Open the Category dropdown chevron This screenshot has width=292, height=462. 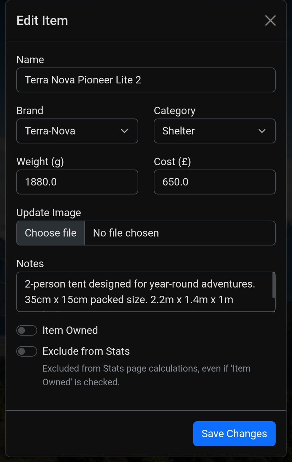tap(262, 131)
